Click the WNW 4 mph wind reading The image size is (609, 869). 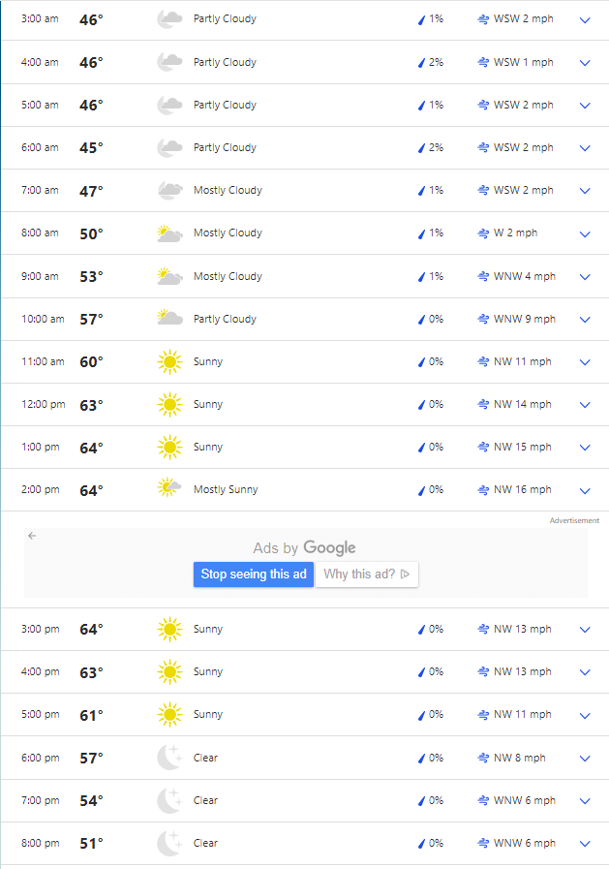pyautogui.click(x=525, y=276)
